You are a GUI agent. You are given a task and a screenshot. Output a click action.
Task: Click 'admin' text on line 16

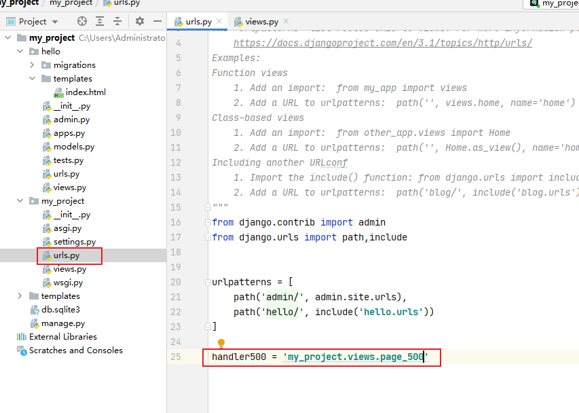pos(372,223)
